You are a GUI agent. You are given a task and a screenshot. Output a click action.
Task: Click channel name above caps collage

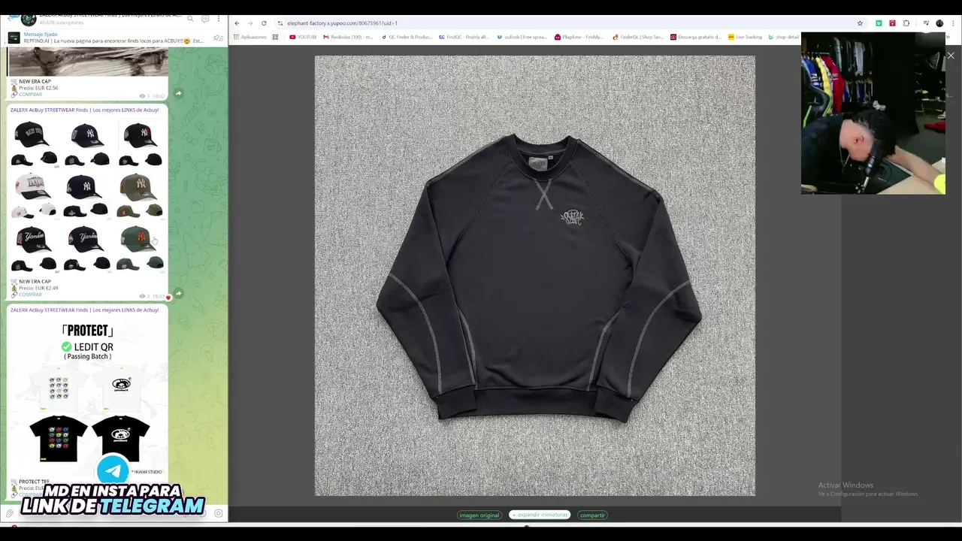[85, 110]
